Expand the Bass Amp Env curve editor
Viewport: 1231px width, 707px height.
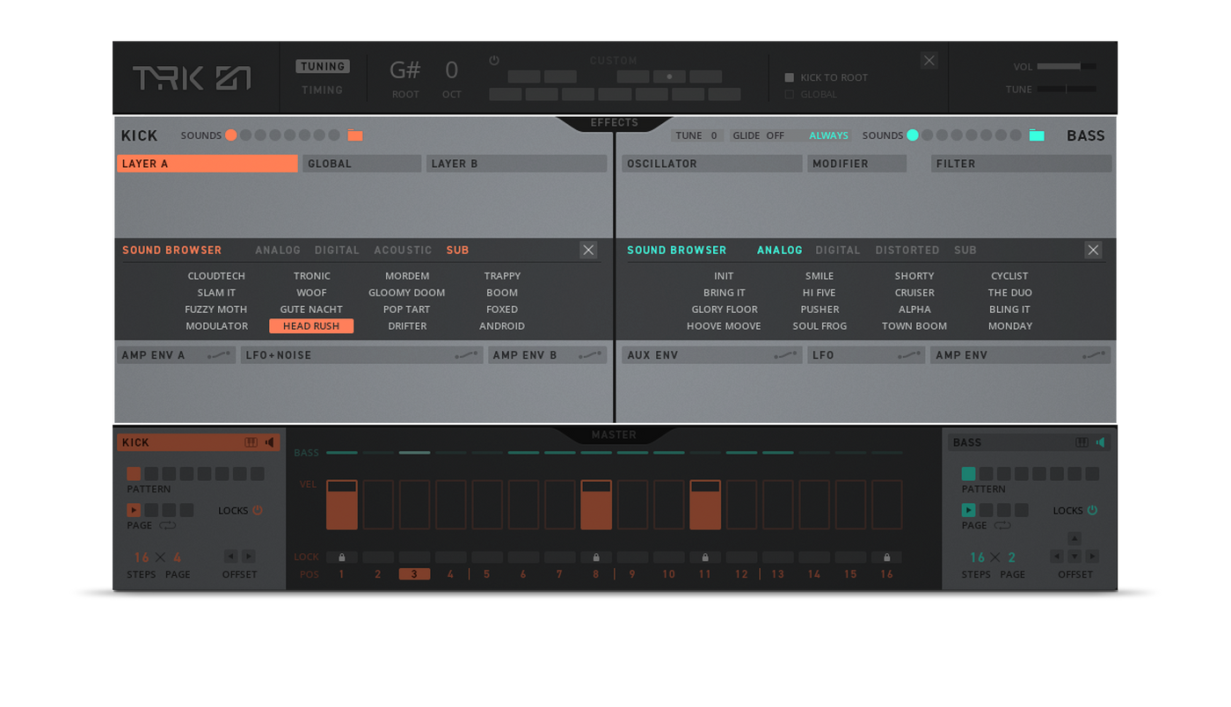[x=1094, y=355]
